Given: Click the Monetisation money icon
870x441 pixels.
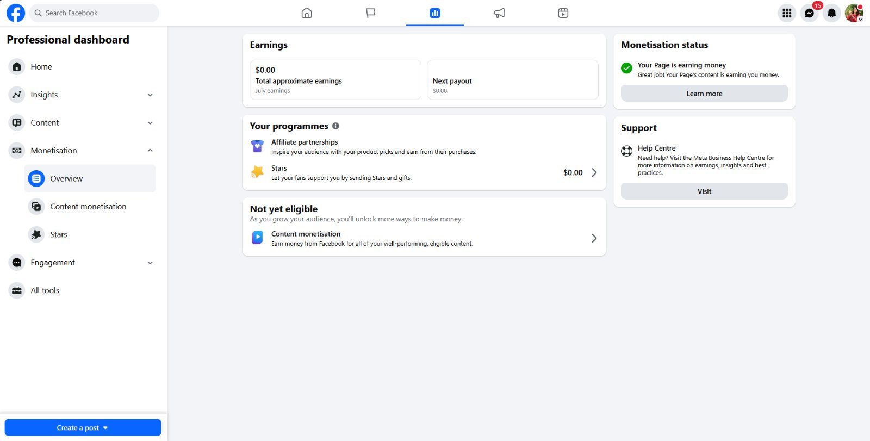Looking at the screenshot, I should (x=17, y=151).
